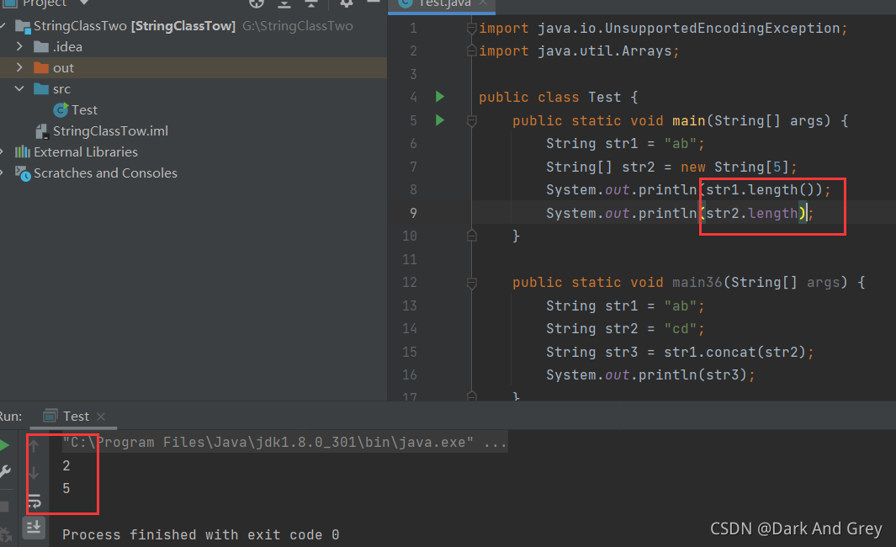Screen dimensions: 896x547
Task: Click the StringClassTow.iml file icon
Action: pyautogui.click(x=41, y=131)
